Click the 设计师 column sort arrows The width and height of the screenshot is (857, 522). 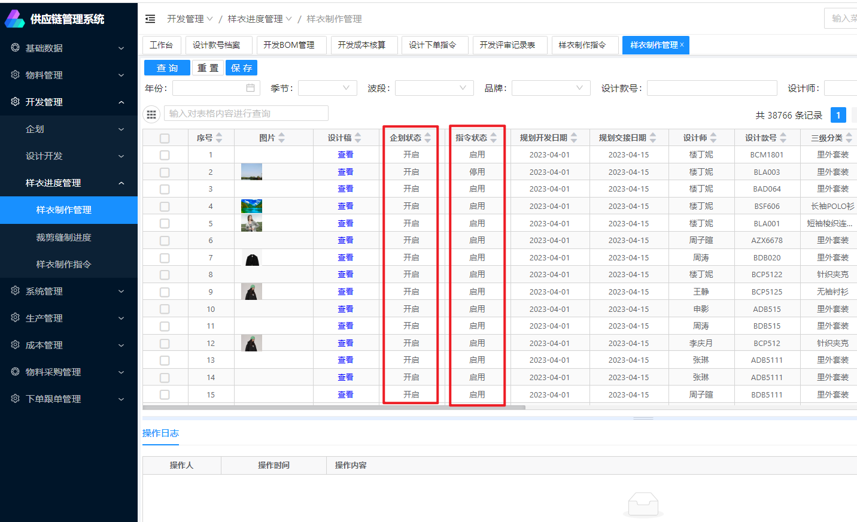pos(713,138)
